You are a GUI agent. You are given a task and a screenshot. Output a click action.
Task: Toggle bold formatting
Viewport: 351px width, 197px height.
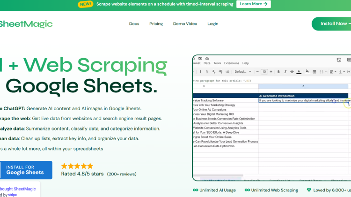[x=278, y=72]
